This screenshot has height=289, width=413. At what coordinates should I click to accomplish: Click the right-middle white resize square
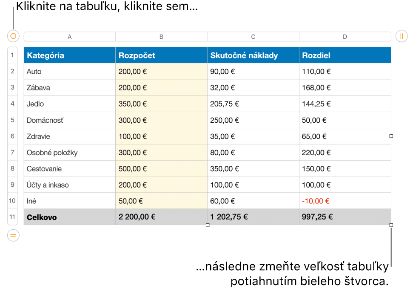[391, 136]
